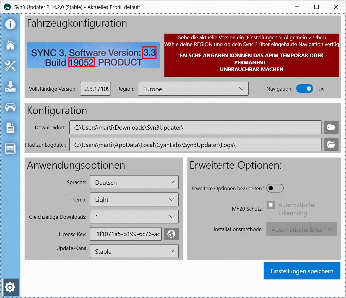Click the settings gear icon in sidebar
The width and height of the screenshot is (346, 298).
[10, 287]
